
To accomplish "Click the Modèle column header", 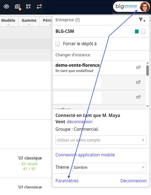I will [x=8, y=20].
